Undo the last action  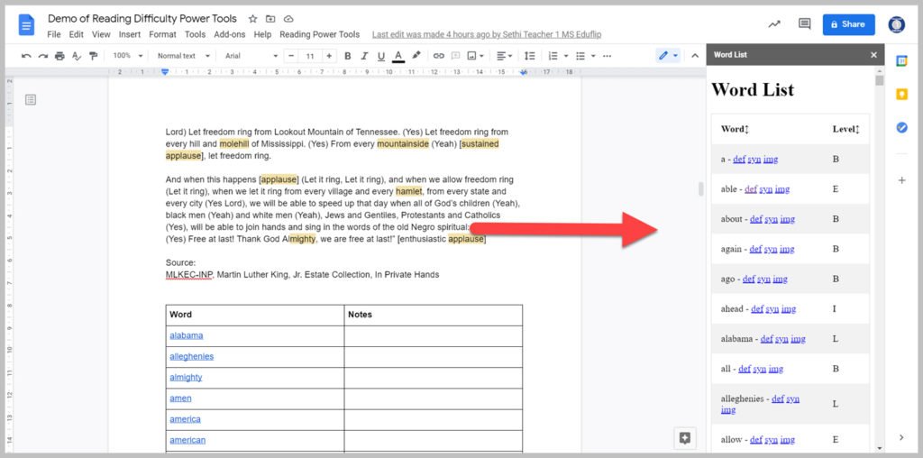[26, 56]
